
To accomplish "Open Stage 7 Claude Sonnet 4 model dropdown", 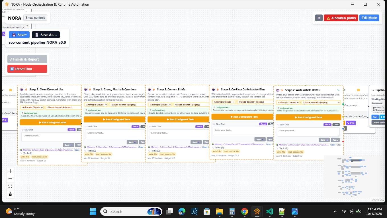I will pos(321,102).
